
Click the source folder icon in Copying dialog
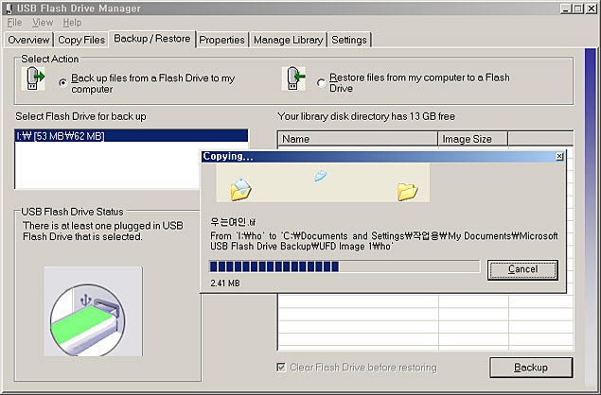(241, 190)
